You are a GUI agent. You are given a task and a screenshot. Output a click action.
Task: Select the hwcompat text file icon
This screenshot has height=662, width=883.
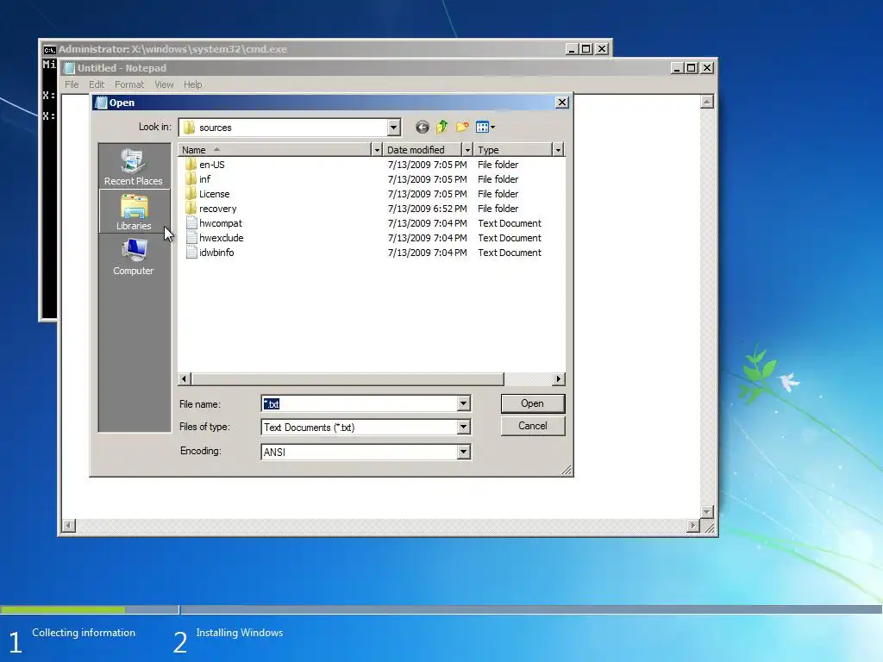pyautogui.click(x=191, y=223)
